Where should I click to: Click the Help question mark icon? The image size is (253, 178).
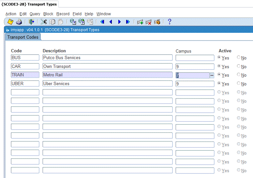click(169, 22)
